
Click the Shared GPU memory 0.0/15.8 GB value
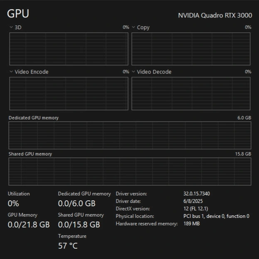[79, 225]
